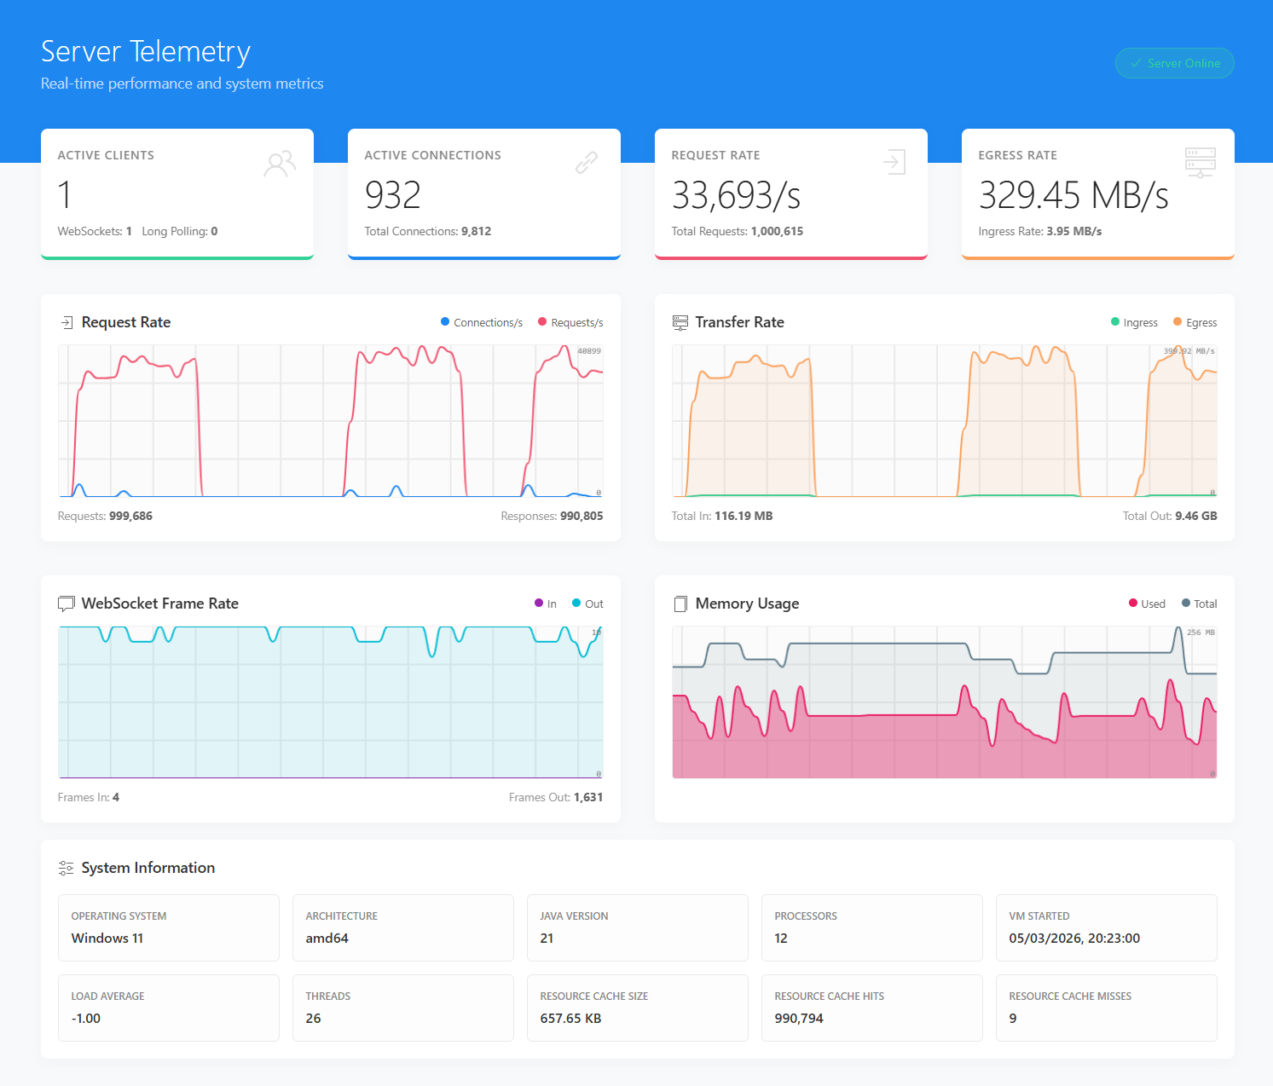Hide the Egress series on Transfer Rate chart

[x=1195, y=322]
